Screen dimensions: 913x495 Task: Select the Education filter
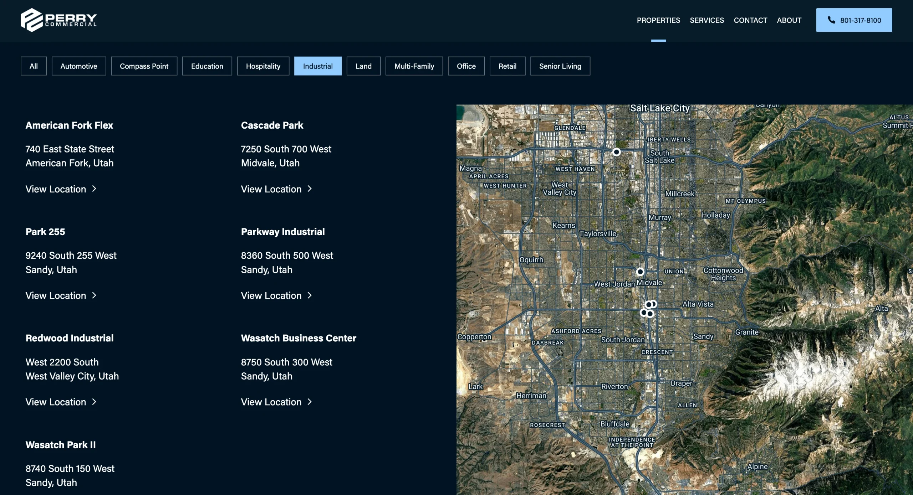[207, 66]
